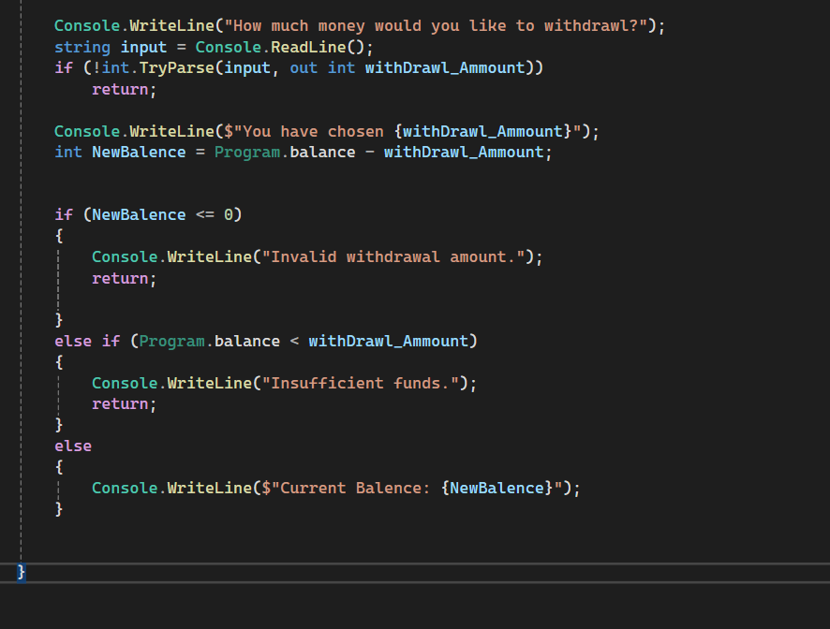Click the standalone "else" keyword
Screen dimensions: 830x629
coord(73,446)
